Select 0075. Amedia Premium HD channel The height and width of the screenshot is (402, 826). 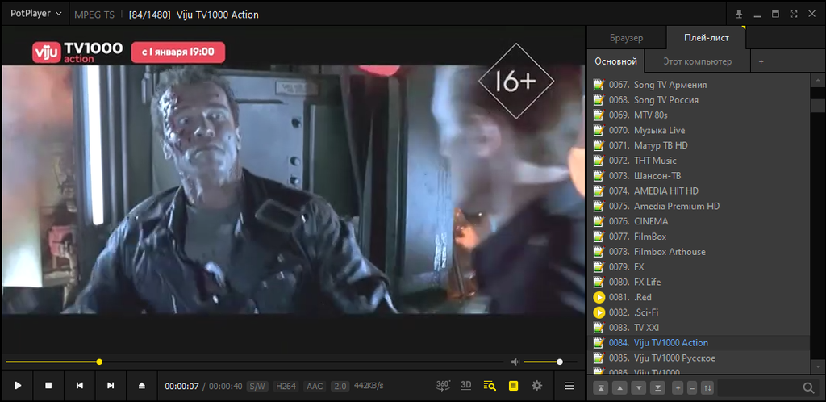[699, 206]
